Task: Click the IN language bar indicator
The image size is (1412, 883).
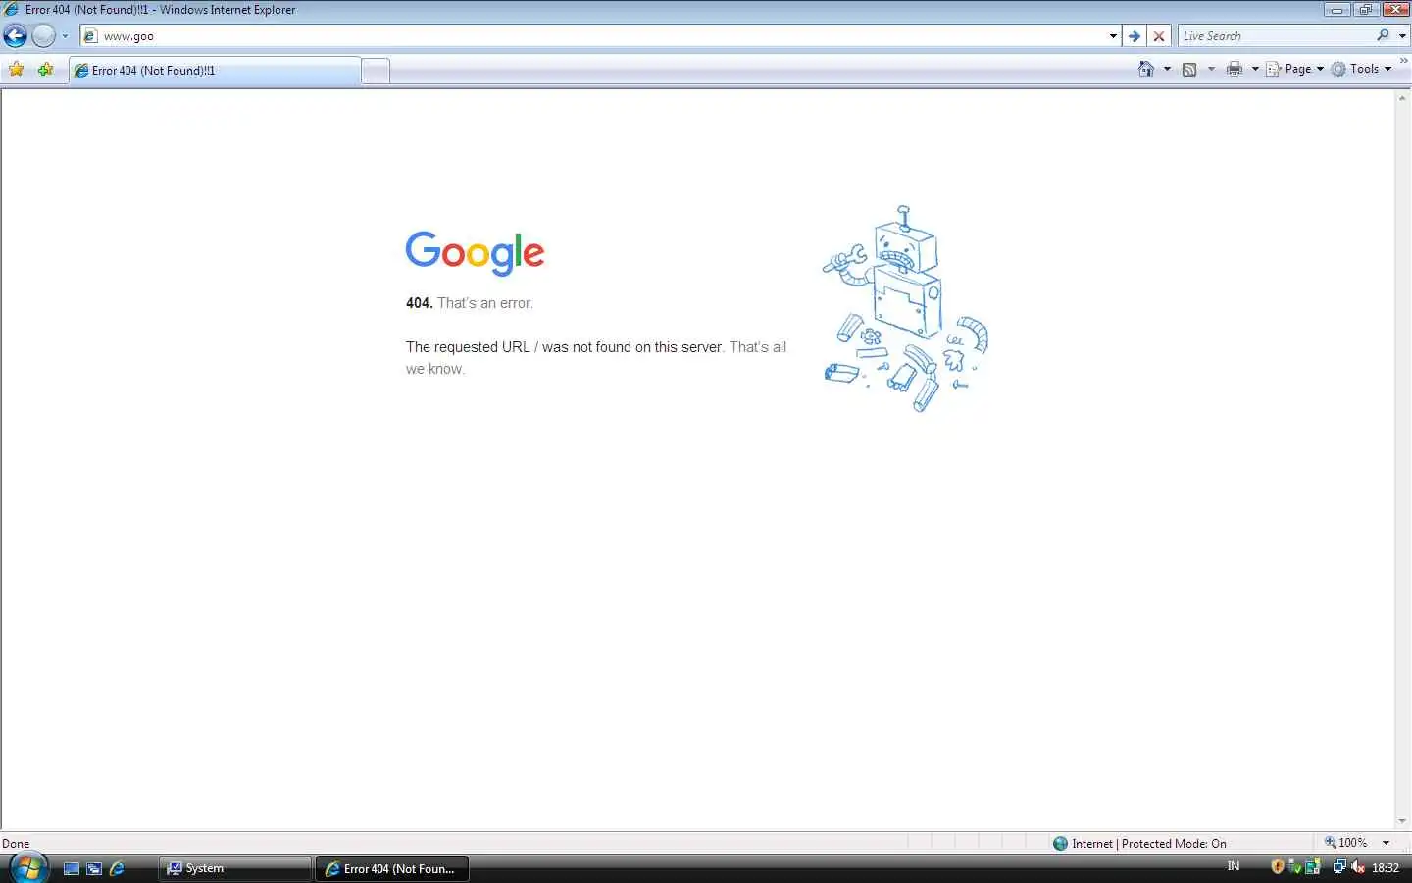Action: (x=1234, y=866)
